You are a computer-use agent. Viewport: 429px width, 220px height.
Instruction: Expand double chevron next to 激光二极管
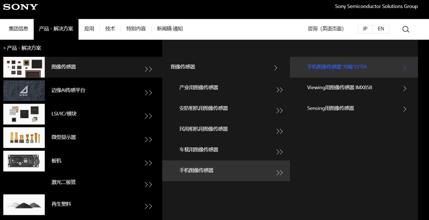pyautogui.click(x=148, y=185)
